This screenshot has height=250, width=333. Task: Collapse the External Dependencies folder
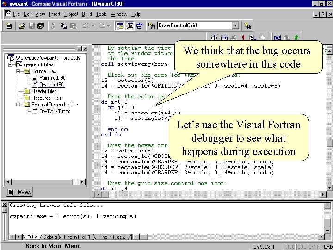18,104
